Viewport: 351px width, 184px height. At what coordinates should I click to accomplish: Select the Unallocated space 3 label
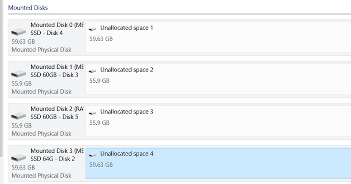tap(127, 112)
